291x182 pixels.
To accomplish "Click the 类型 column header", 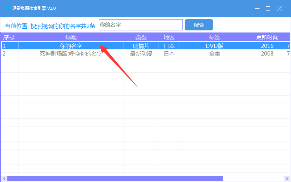I will 141,37.
